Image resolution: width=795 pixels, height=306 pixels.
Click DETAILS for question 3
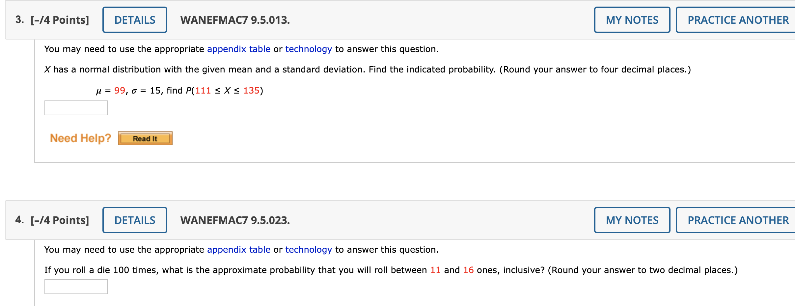(x=134, y=20)
